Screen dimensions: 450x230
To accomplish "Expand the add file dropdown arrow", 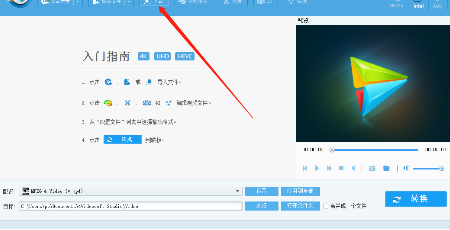I will (129, 3).
